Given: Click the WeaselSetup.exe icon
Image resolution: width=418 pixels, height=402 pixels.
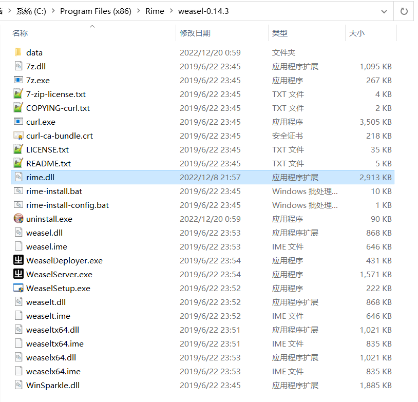Looking at the screenshot, I should tap(18, 288).
